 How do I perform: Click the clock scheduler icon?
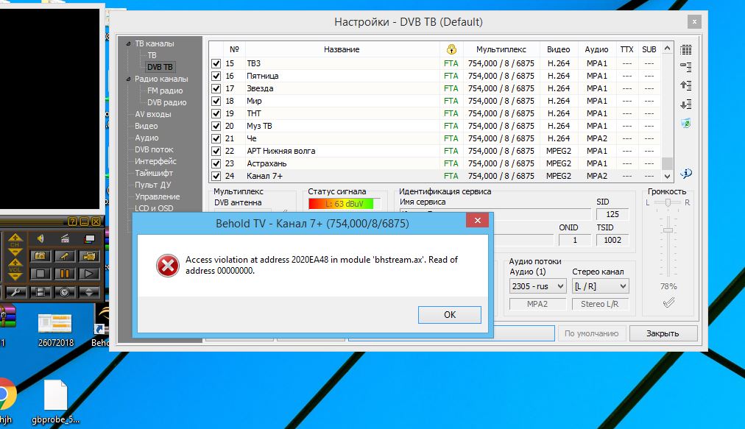65,291
